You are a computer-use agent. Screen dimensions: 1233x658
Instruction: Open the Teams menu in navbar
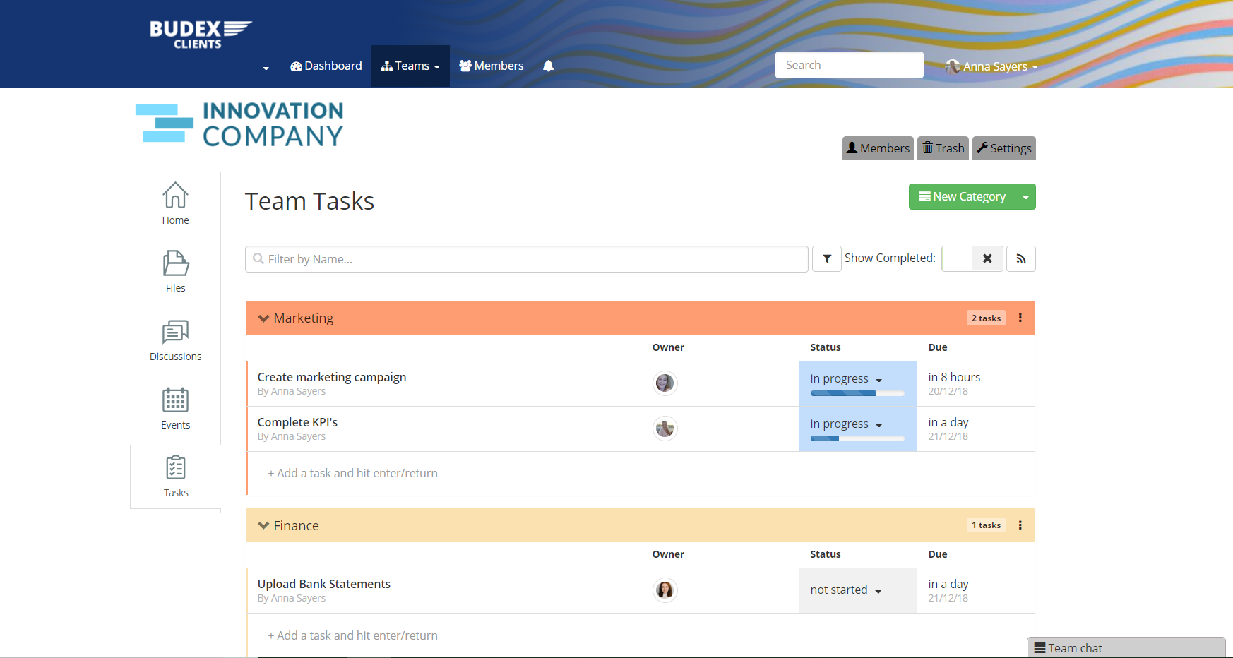pos(410,66)
